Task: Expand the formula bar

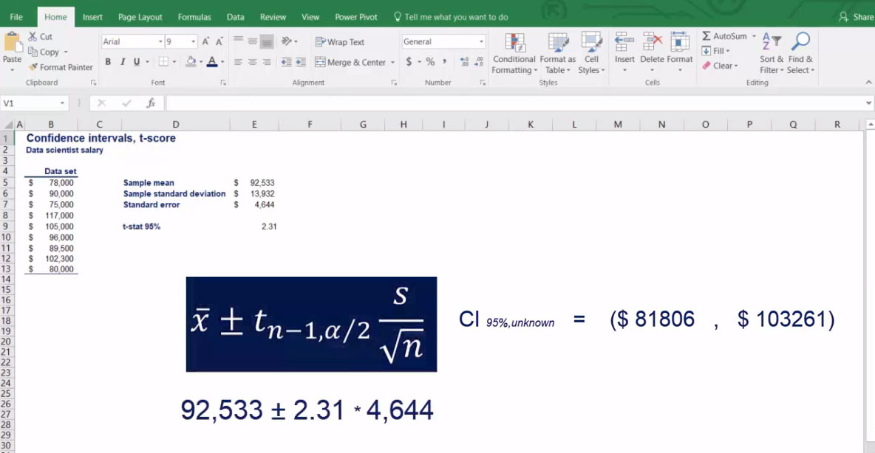Action: [x=868, y=103]
